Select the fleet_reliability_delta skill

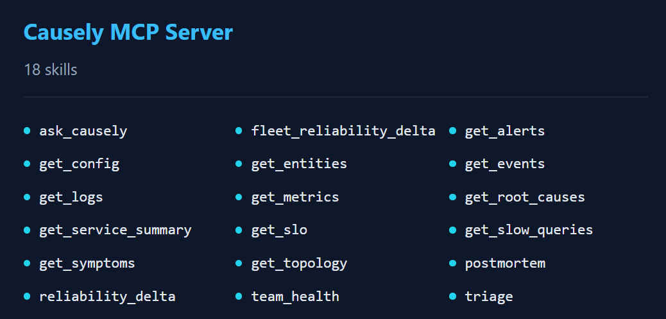(343, 131)
